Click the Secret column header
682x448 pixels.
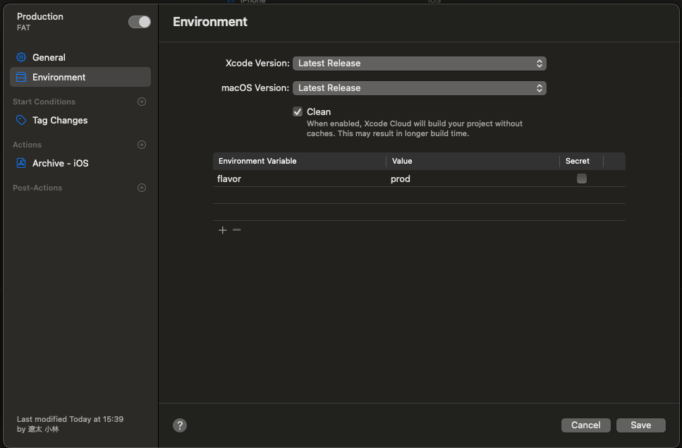582,161
